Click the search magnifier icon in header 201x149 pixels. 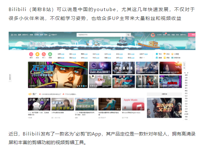pyautogui.click(x=128, y=35)
